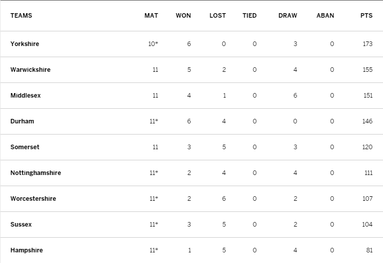Select the DRAW column header
The height and width of the screenshot is (263, 383).
[288, 16]
